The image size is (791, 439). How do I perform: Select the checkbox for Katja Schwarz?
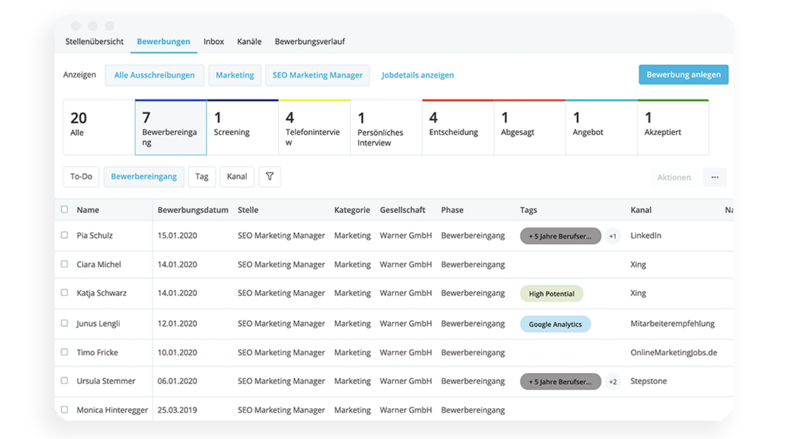(x=64, y=293)
